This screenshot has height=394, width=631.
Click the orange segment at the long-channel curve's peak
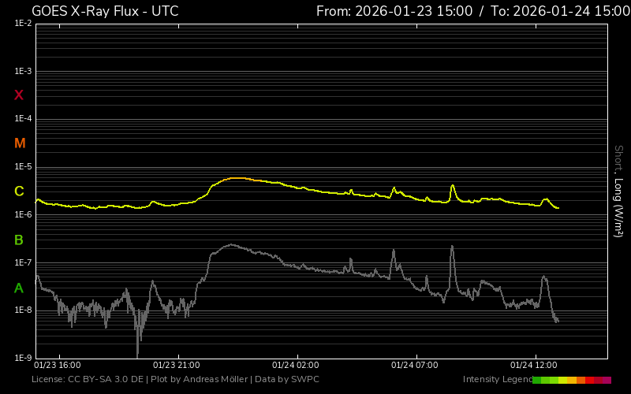(x=241, y=179)
